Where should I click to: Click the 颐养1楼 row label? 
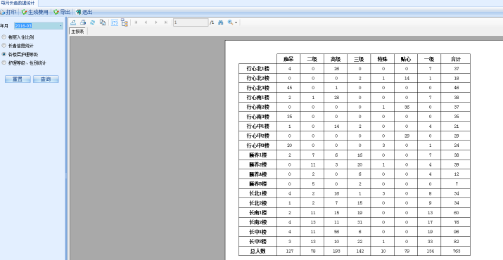click(x=258, y=155)
